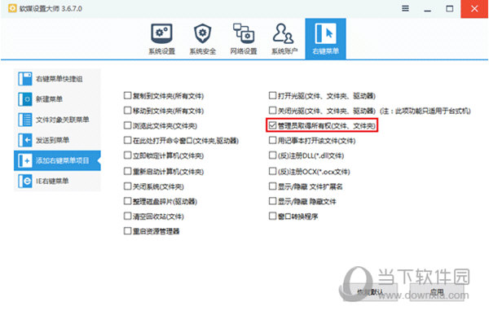The height and width of the screenshot is (319, 489).
Task: Check 浏览此文件夹(文件夹) option
Action: point(127,125)
